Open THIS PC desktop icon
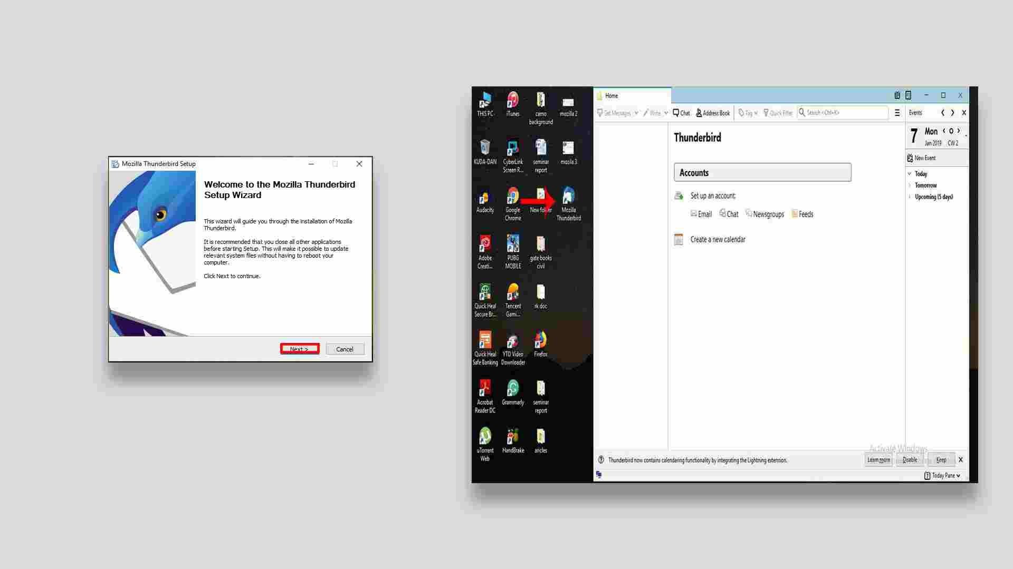The height and width of the screenshot is (569, 1013). pos(485,104)
